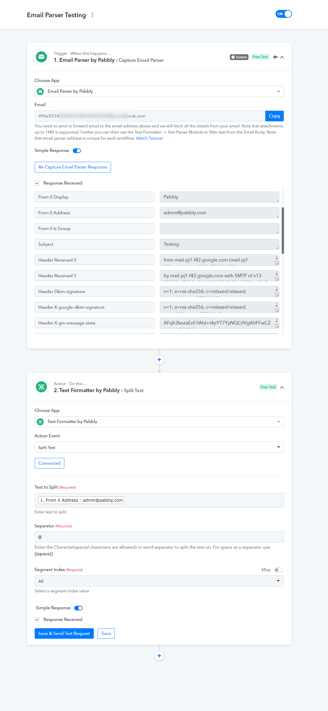Click the small Email Parser icon in app dropdown
This screenshot has height=711, width=328.
pos(40,92)
